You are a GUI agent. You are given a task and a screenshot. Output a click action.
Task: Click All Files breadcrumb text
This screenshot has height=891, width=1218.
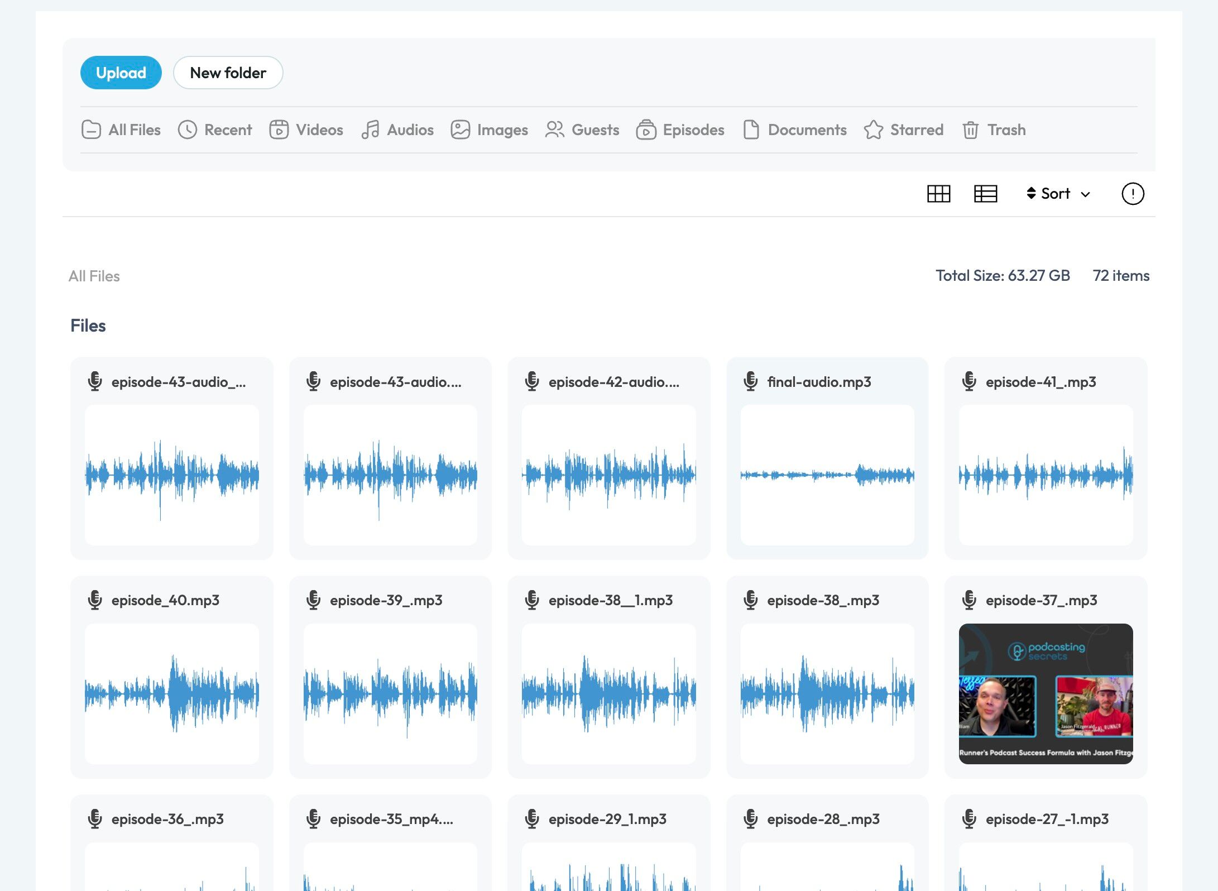(94, 276)
